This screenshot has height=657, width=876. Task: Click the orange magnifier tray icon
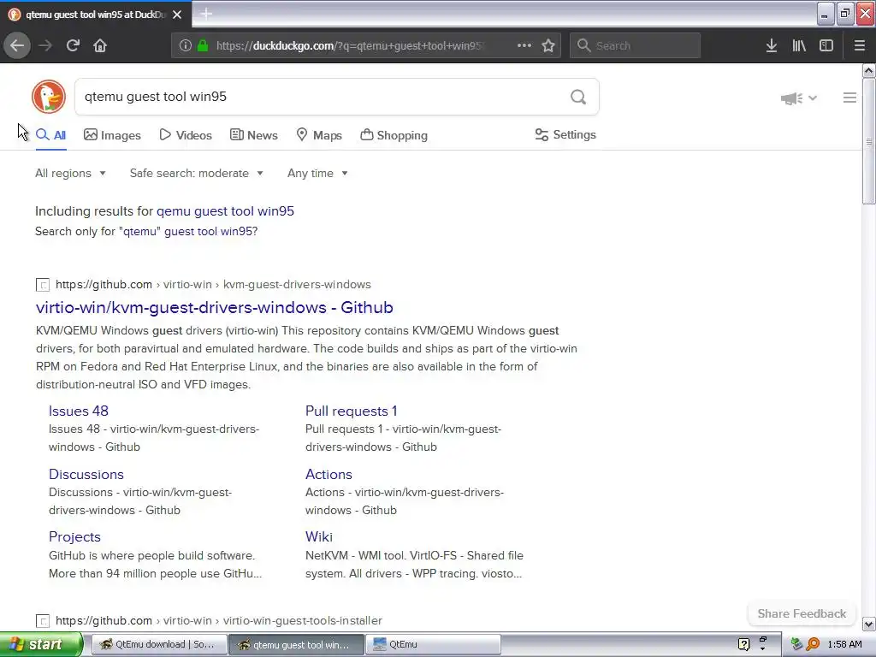point(813,644)
